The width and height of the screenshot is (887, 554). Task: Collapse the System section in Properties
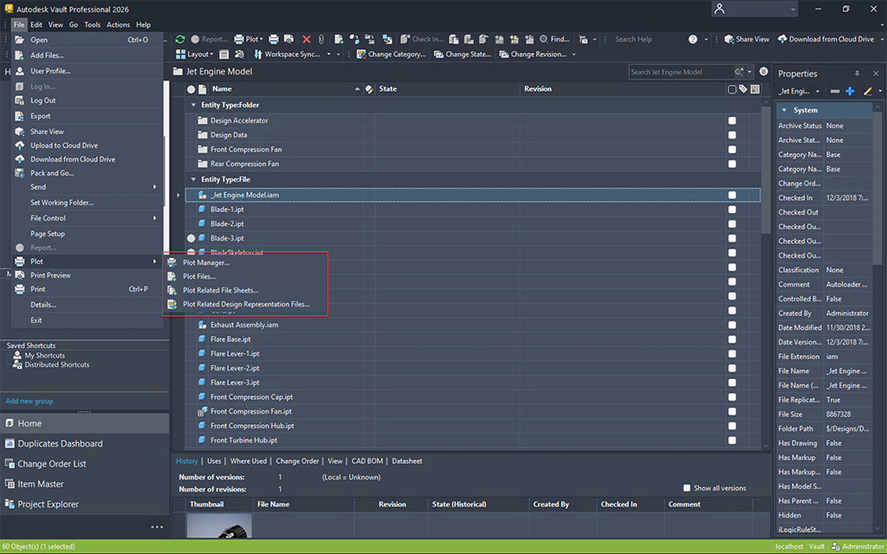784,110
